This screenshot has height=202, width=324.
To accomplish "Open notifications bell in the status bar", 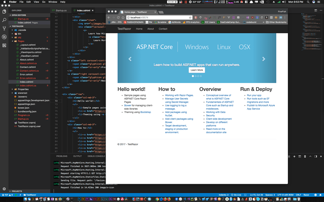I will 321,195.
